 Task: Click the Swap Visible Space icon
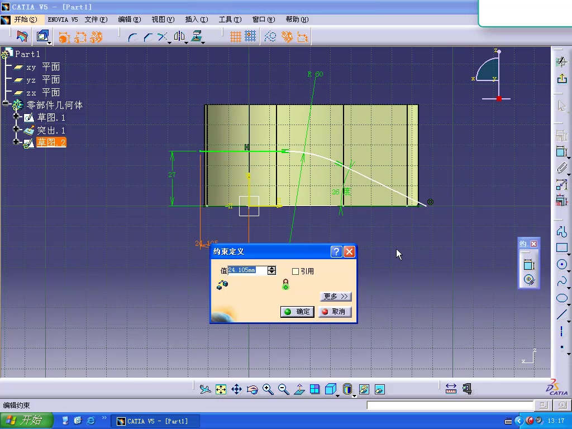click(380, 389)
